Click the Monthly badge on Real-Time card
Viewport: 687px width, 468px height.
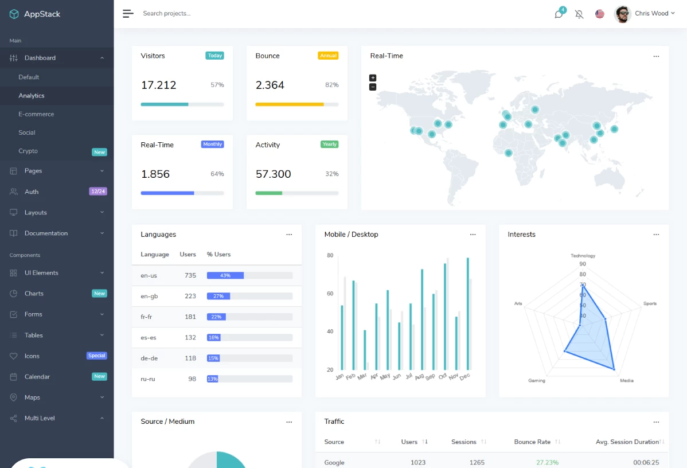tap(213, 144)
